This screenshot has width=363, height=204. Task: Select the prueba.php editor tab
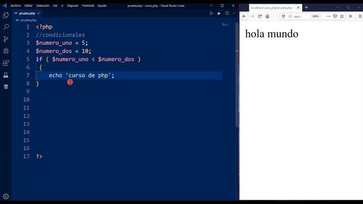point(27,14)
